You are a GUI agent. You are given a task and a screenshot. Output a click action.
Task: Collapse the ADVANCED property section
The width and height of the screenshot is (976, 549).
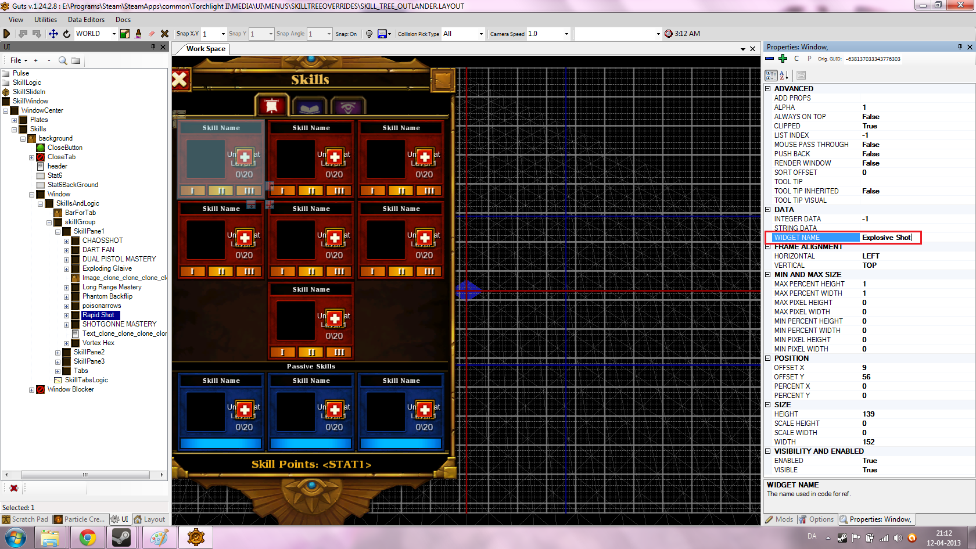(x=768, y=89)
